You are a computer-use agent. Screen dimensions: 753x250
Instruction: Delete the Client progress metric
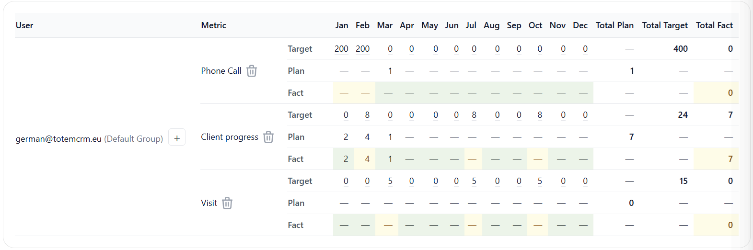click(x=268, y=137)
